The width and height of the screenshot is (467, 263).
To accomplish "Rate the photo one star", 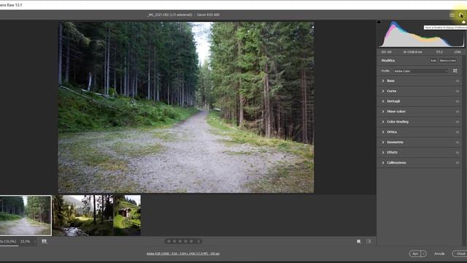I will [x=169, y=241].
